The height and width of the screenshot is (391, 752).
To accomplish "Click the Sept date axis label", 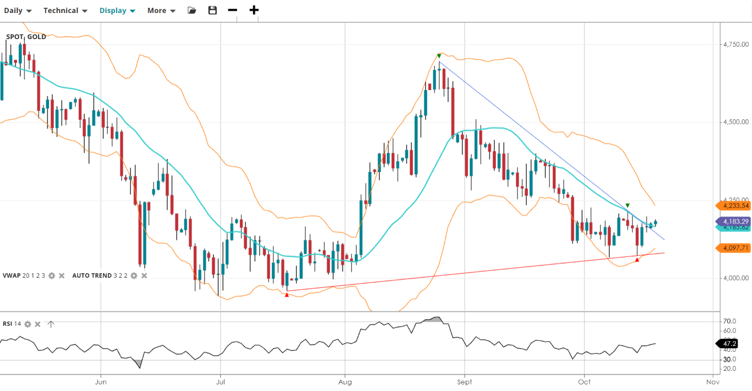I will pos(465,382).
